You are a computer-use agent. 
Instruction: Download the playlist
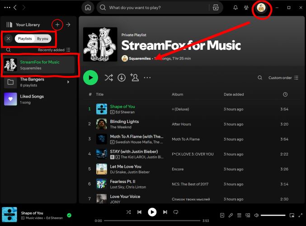click(x=122, y=78)
